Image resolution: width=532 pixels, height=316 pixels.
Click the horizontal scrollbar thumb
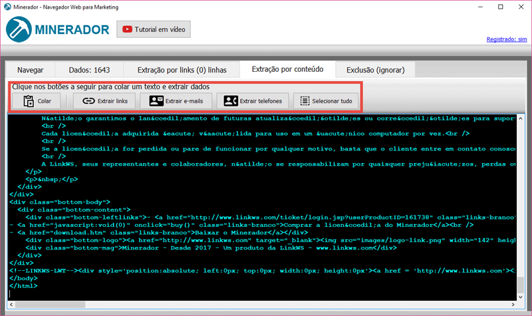(x=50, y=305)
